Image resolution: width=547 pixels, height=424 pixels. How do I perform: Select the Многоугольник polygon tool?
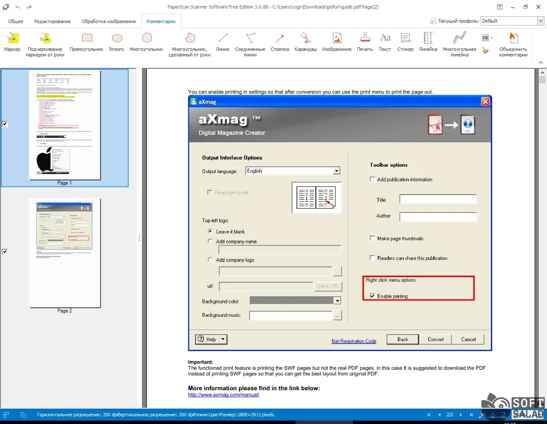pyautogui.click(x=147, y=42)
